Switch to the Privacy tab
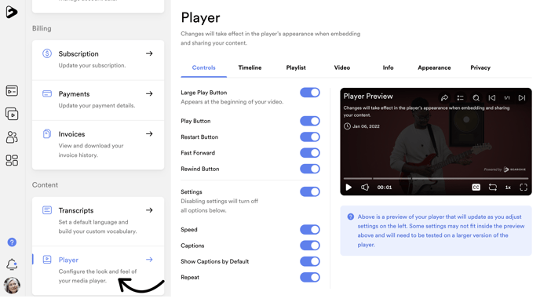 pos(480,67)
